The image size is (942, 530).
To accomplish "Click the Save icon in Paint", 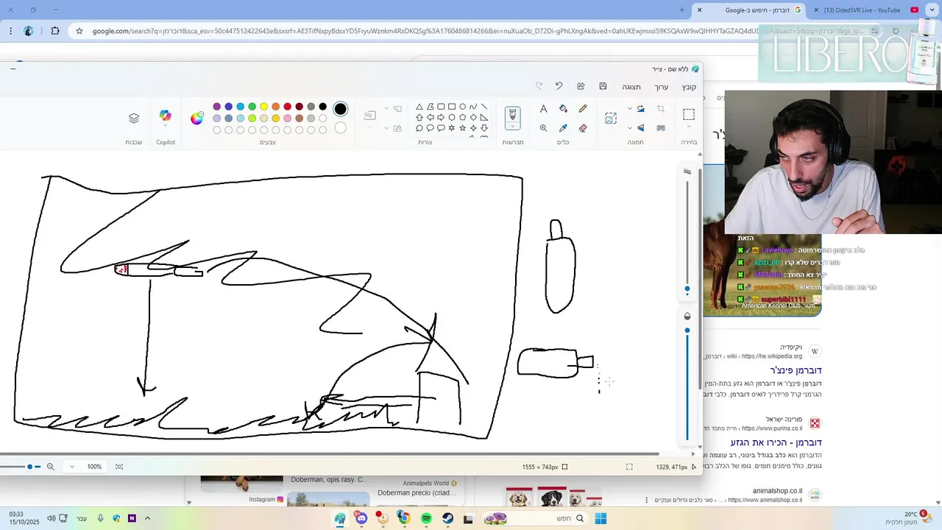I will pos(603,86).
